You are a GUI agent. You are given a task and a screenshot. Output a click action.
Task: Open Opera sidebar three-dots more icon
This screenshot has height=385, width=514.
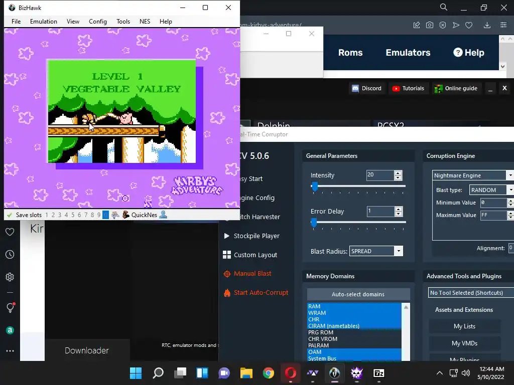pyautogui.click(x=10, y=351)
